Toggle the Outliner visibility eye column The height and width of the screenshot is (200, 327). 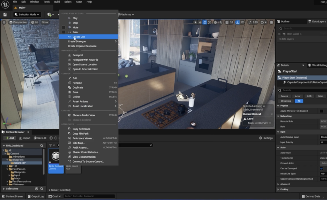(279, 34)
